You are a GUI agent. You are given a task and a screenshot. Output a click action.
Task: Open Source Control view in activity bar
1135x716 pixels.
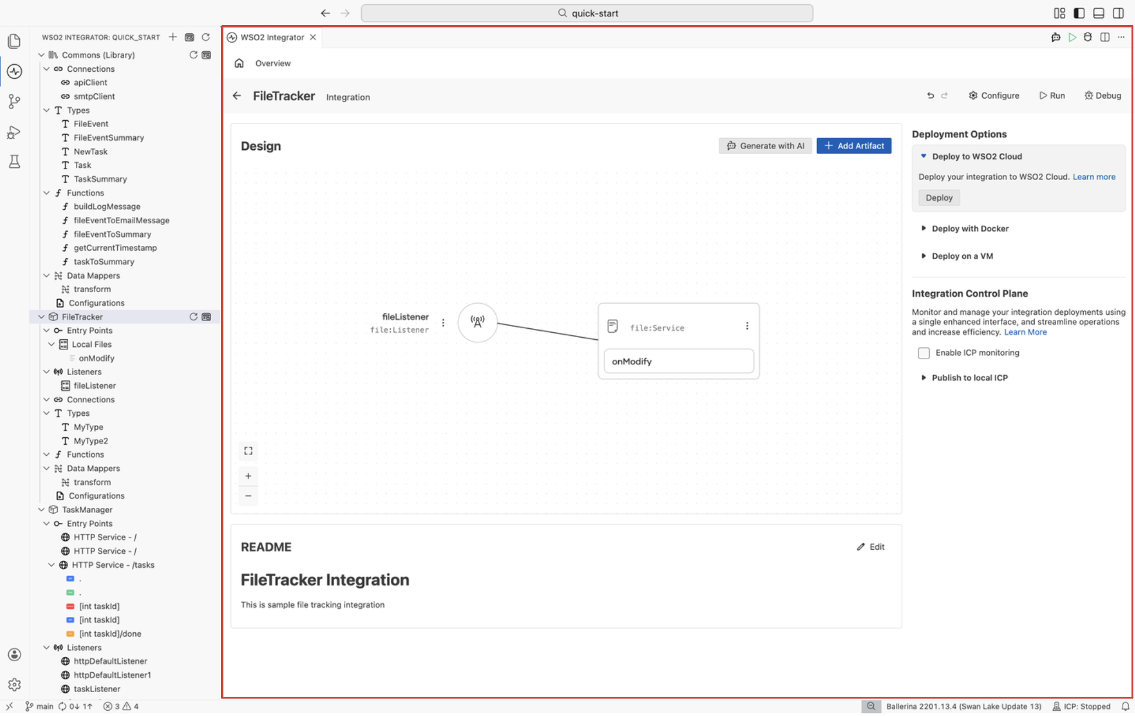coord(15,101)
